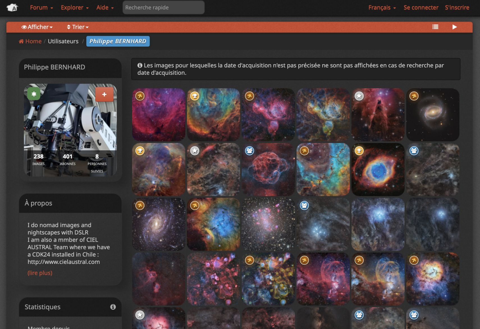The image size is (480, 329).
Task: Click the Utilisateurs breadcrumb
Action: tap(63, 41)
